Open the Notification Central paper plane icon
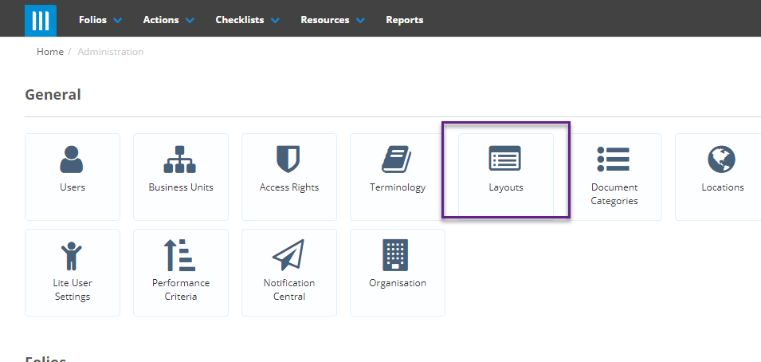This screenshot has height=362, width=761. click(x=288, y=255)
